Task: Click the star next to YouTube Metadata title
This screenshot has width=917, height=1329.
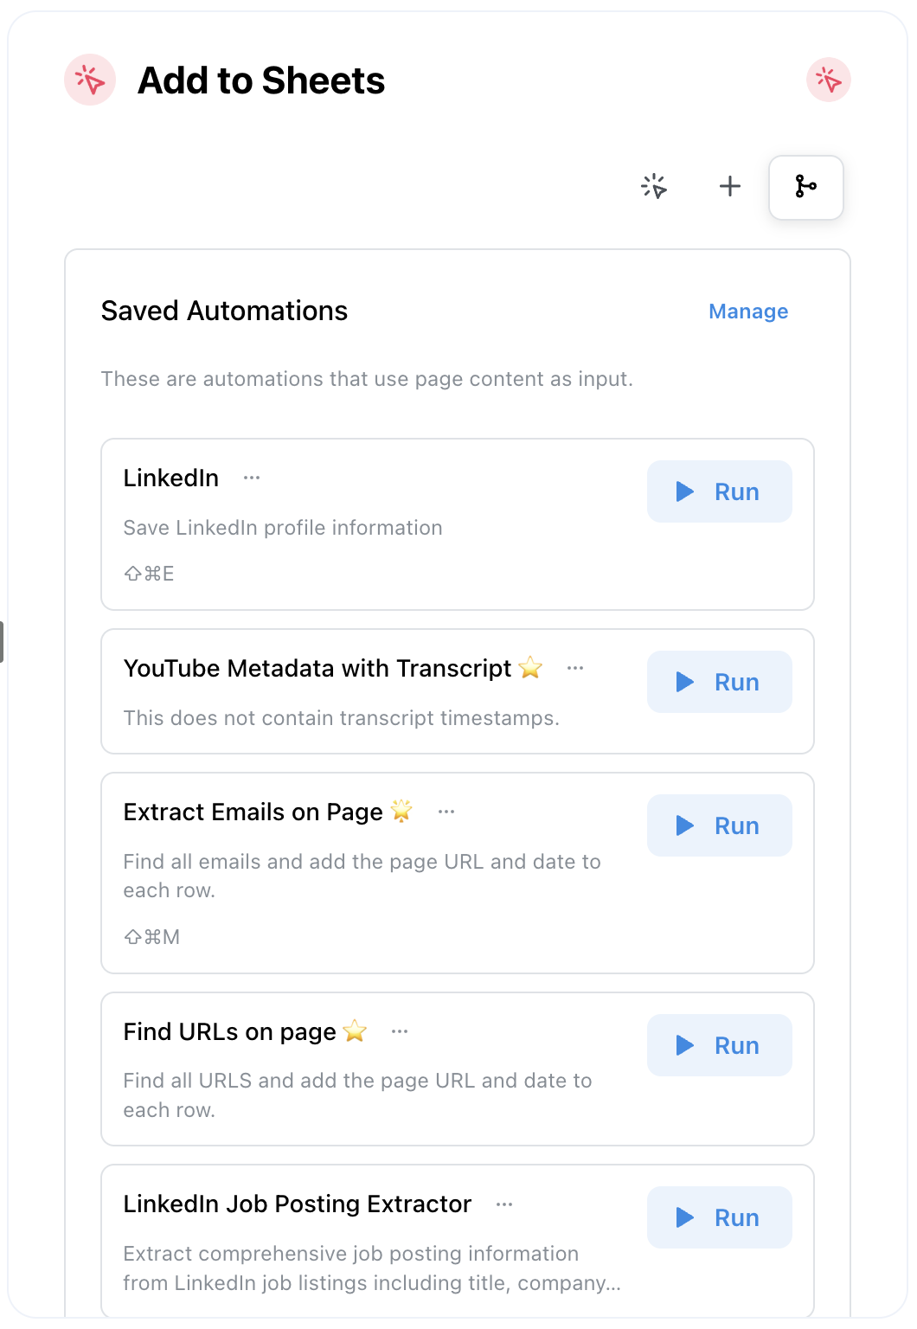Action: [530, 668]
